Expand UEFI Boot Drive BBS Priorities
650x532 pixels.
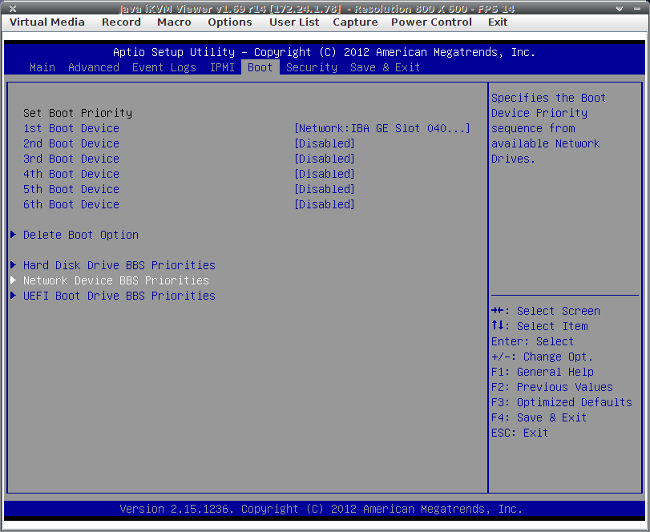pyautogui.click(x=119, y=296)
